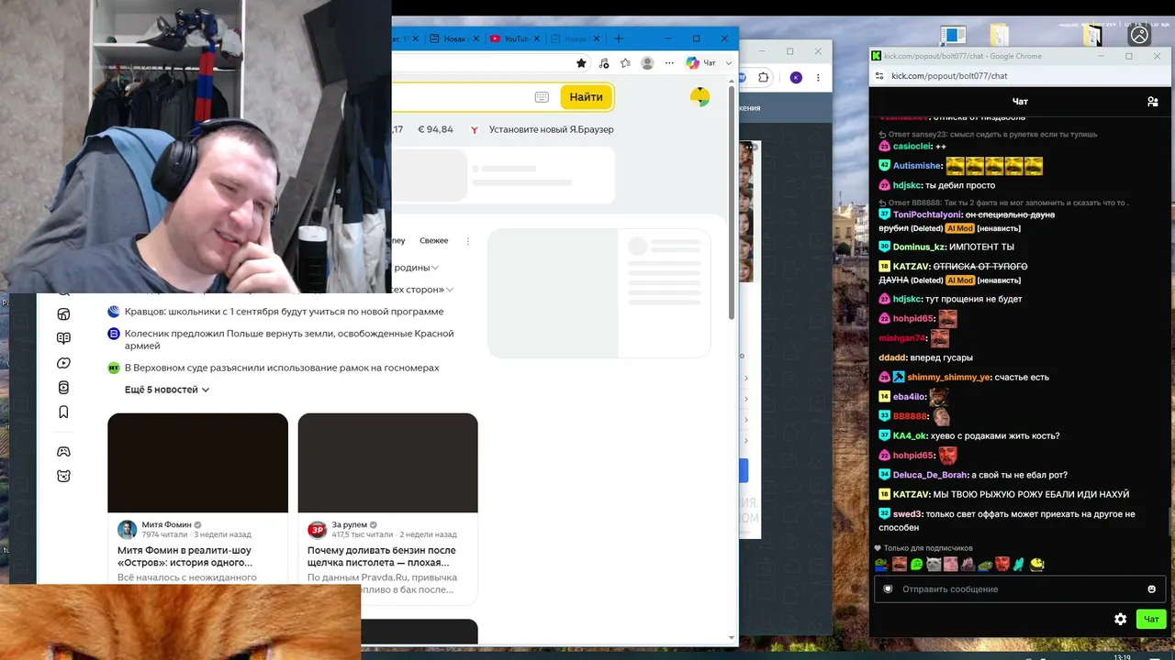Open the cube icon in Yandex sidebar

63,314
